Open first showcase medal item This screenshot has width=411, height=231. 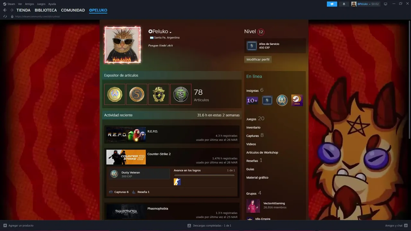tap(115, 94)
